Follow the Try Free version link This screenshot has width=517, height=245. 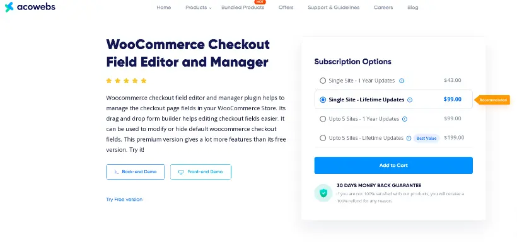click(x=124, y=200)
